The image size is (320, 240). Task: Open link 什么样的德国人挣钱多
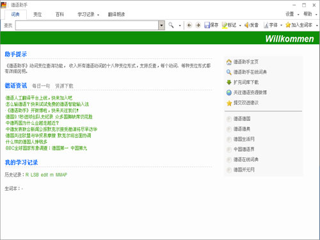click(26, 142)
